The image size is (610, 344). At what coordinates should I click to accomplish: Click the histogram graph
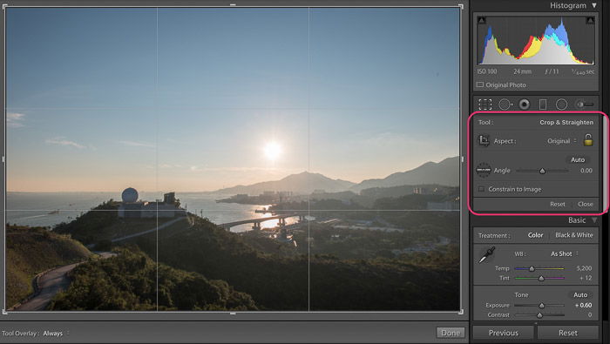tap(536, 40)
